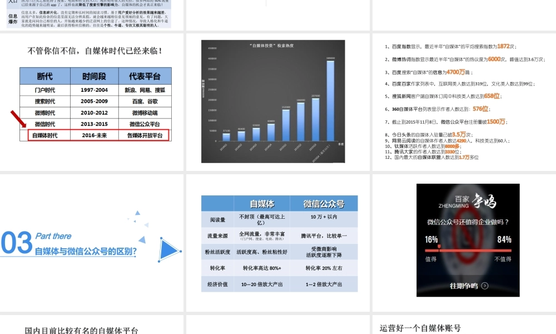The width and height of the screenshot is (556, 334).
Task: Click the 搜索时代 cell
Action: click(x=45, y=101)
